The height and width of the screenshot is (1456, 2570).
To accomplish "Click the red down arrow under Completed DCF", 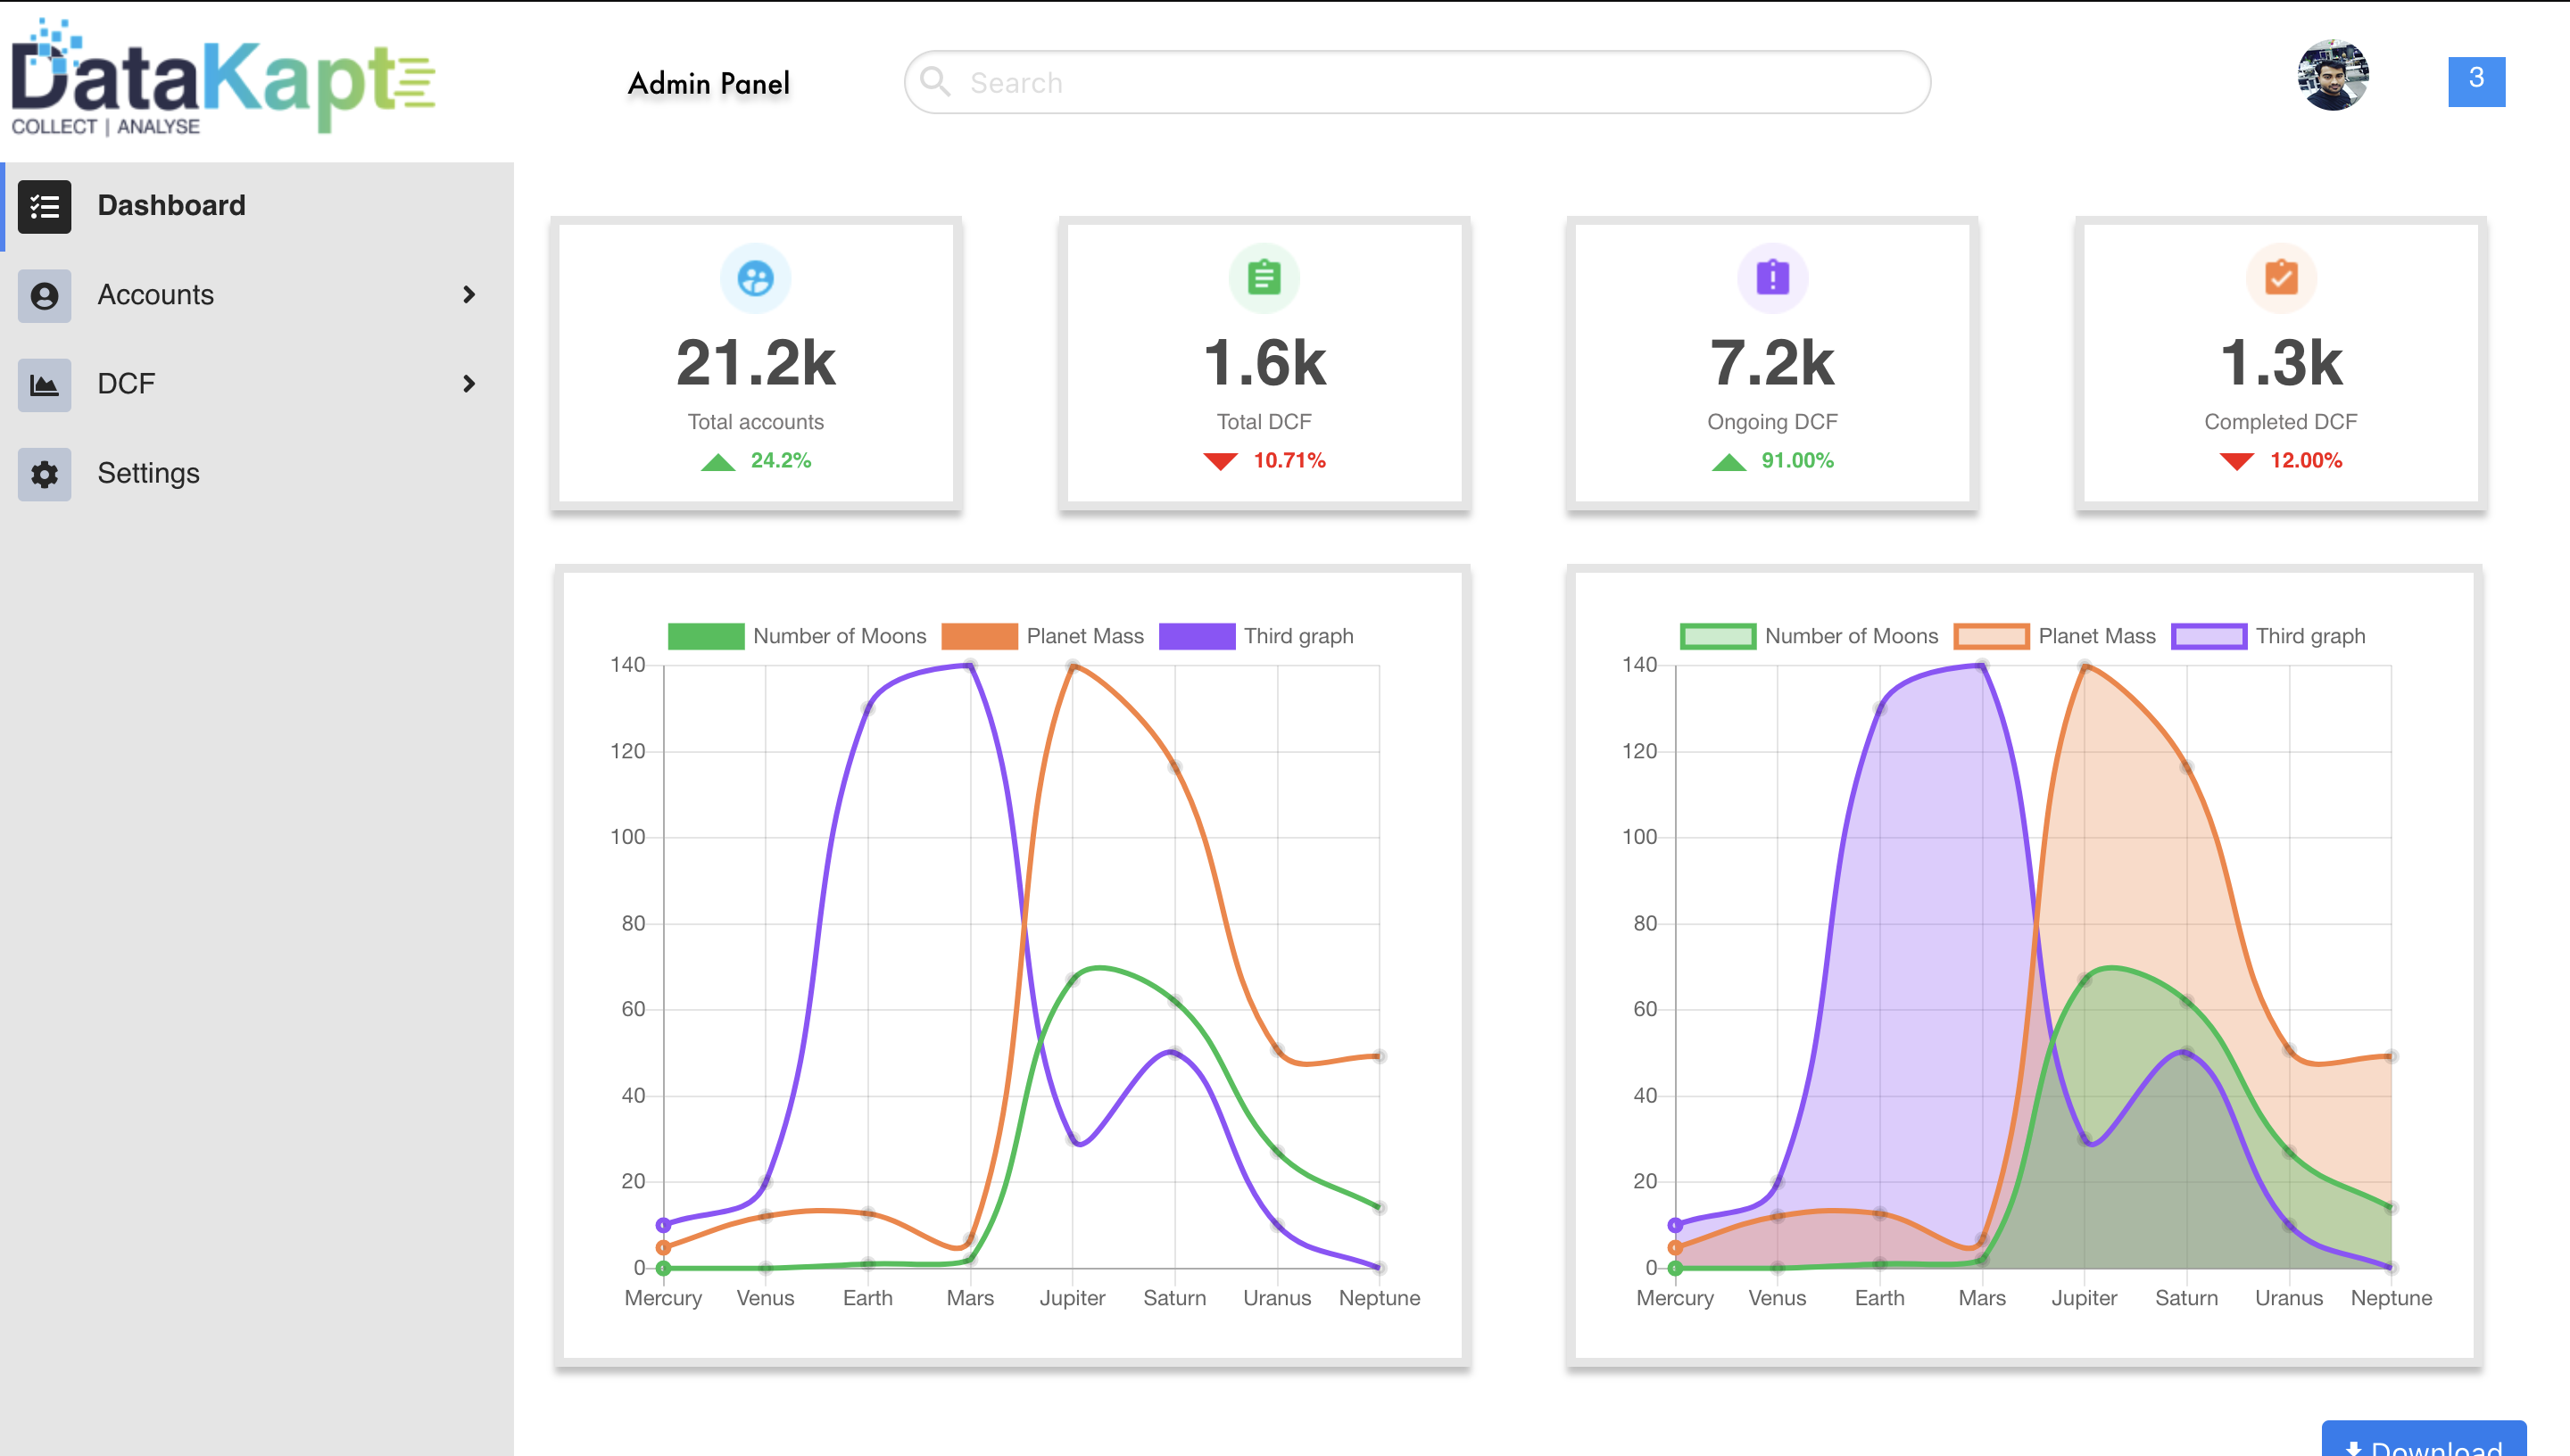I will click(2236, 461).
